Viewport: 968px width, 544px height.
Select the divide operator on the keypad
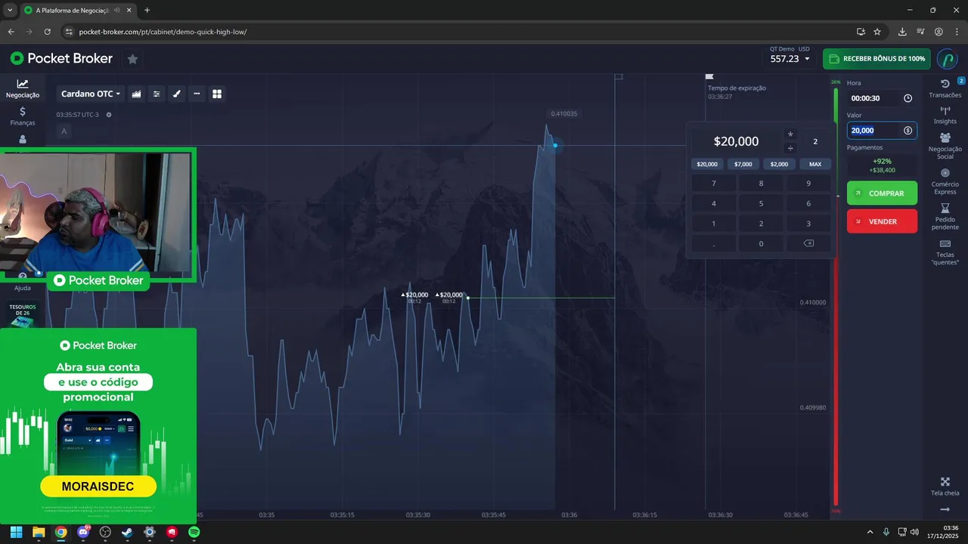click(790, 148)
